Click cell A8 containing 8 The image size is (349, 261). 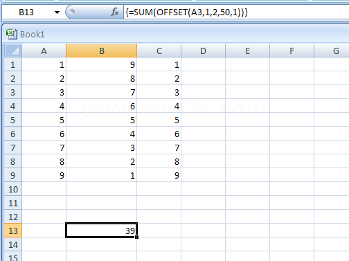coord(44,161)
